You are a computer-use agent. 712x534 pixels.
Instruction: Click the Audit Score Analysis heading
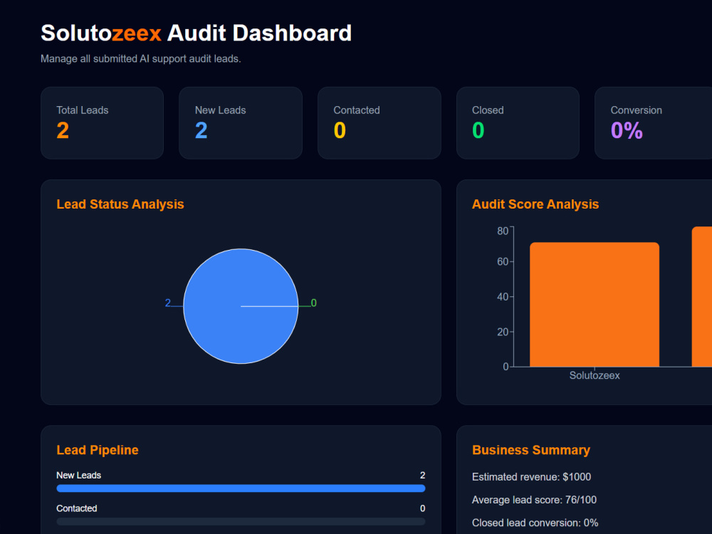point(535,204)
